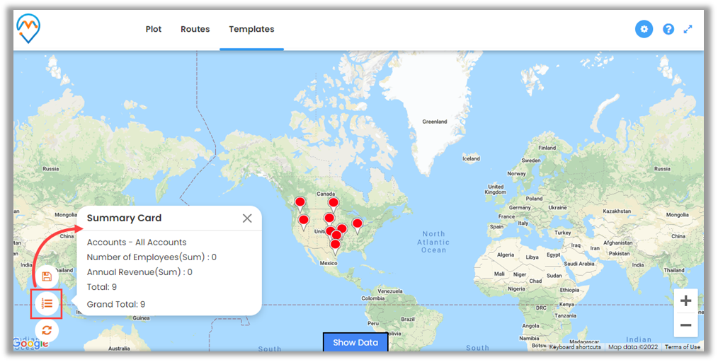Viewport: 718px width, 362px height.
Task: Click the orange refresh map icon
Action: tap(47, 329)
